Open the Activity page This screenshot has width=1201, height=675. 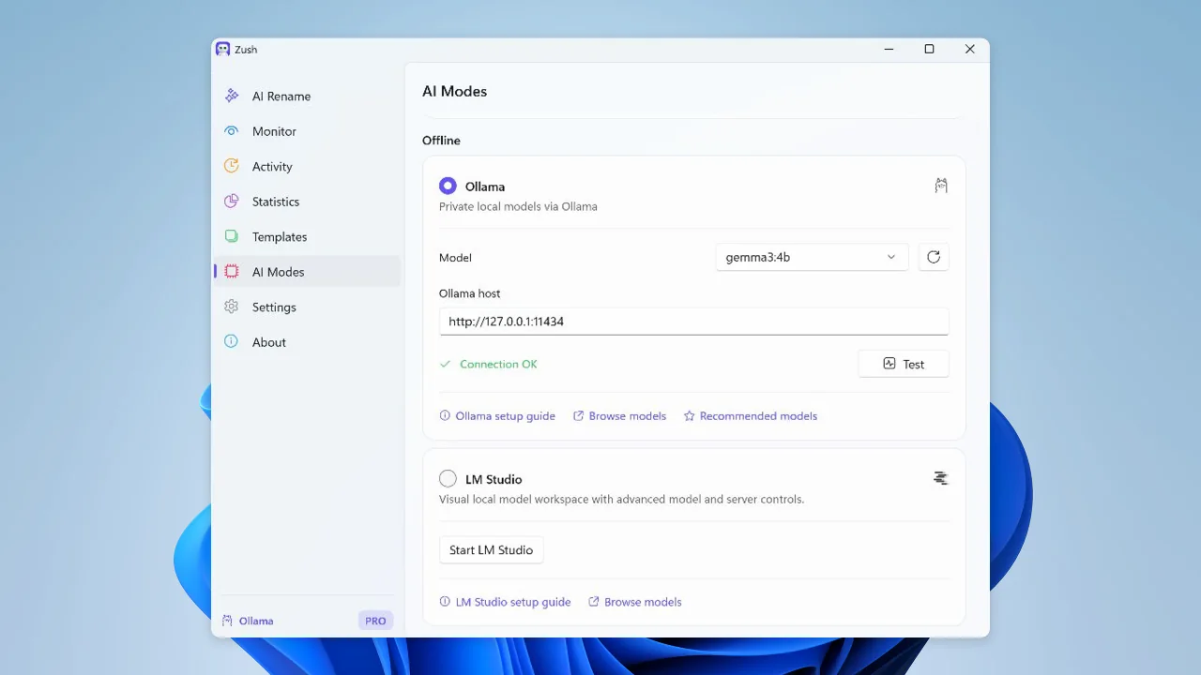tap(308, 166)
